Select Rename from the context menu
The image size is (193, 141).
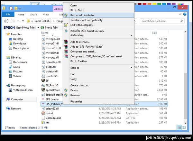99,95
